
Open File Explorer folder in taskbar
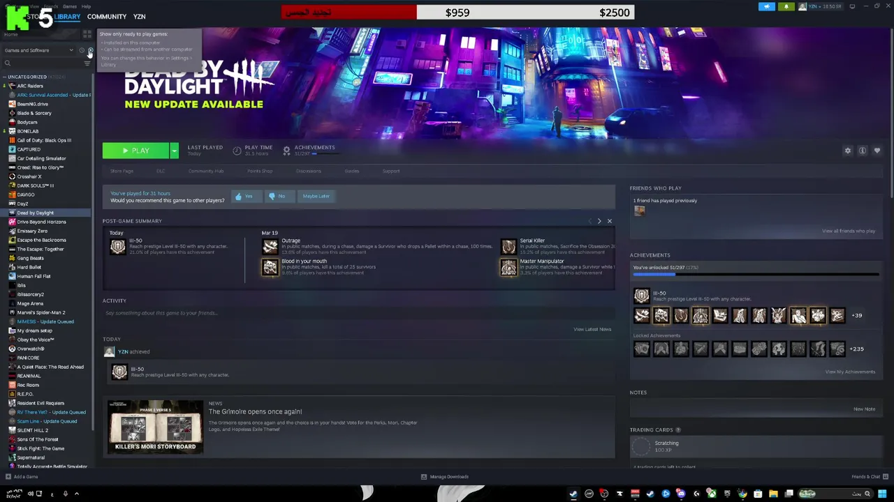[x=773, y=494]
